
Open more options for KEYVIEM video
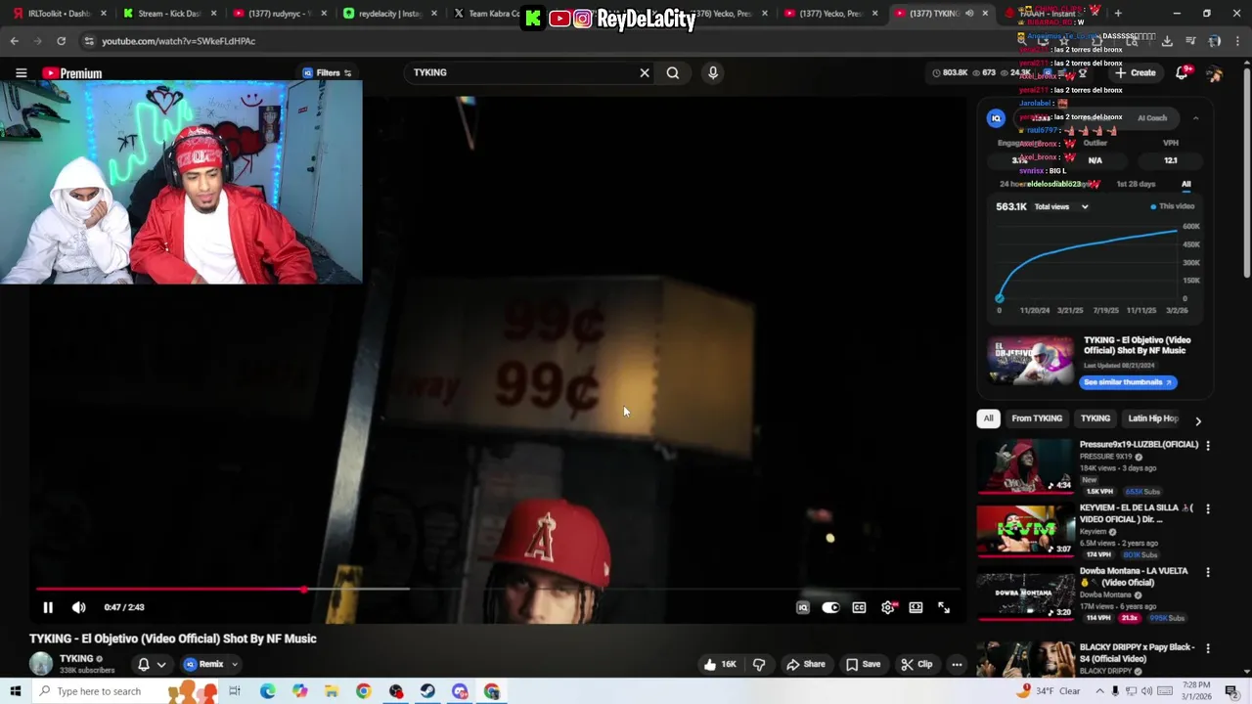pyautogui.click(x=1208, y=508)
